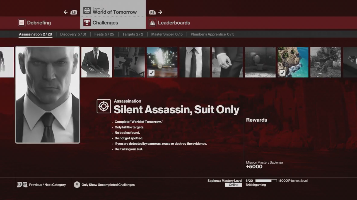Click the target icon next to World of Tomorrow
Image resolution: width=357 pixels, height=200 pixels.
[87, 11]
